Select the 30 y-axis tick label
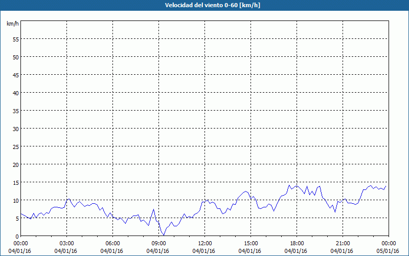The width and height of the screenshot is (409, 256). pos(16,129)
